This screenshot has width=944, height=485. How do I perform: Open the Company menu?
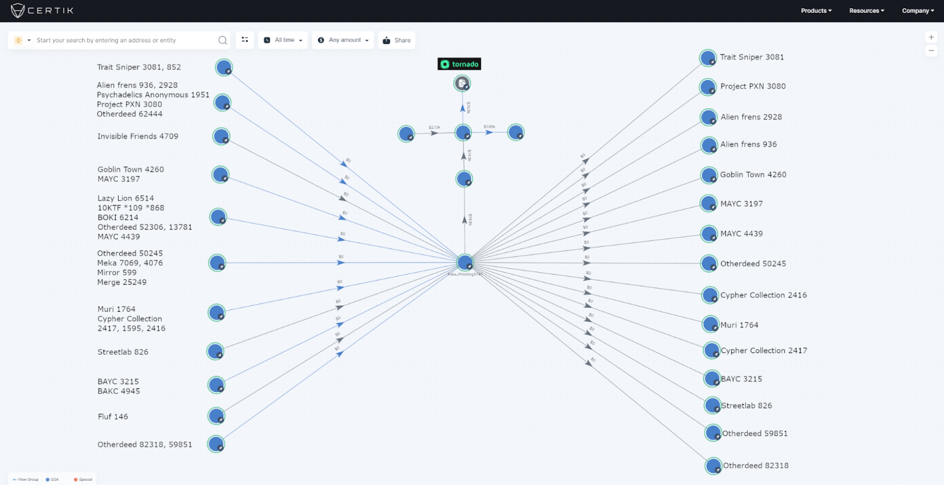pos(918,11)
